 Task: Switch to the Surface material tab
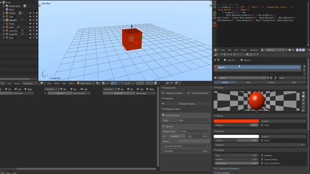pos(225,83)
